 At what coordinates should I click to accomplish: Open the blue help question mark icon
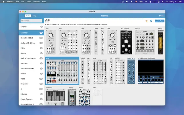(151, 21)
